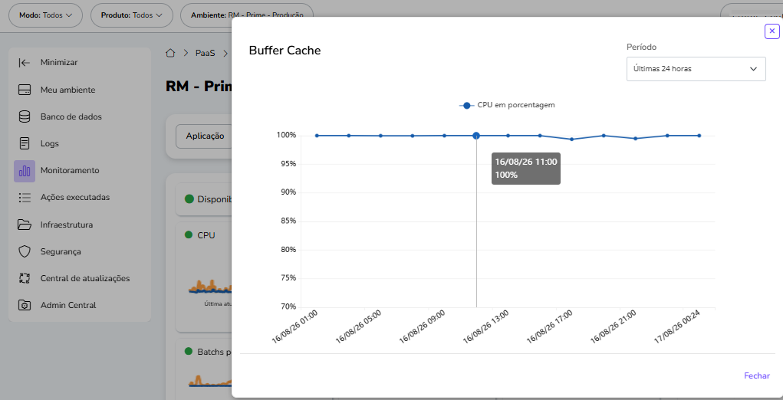Click the highlighted 11:00 data point

coord(476,136)
